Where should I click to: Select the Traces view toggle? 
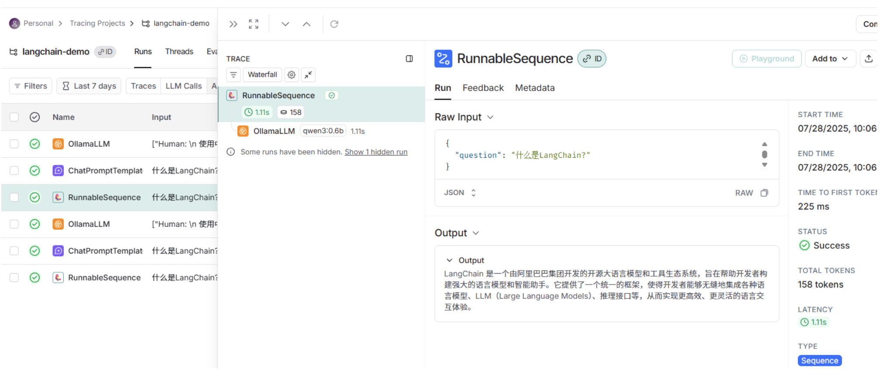[143, 86]
